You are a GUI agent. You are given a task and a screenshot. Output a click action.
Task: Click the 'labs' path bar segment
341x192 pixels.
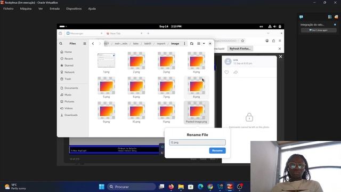(136, 44)
